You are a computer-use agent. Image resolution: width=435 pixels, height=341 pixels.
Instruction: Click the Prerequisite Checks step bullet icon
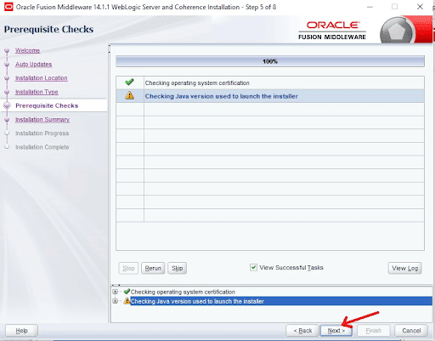click(7, 105)
